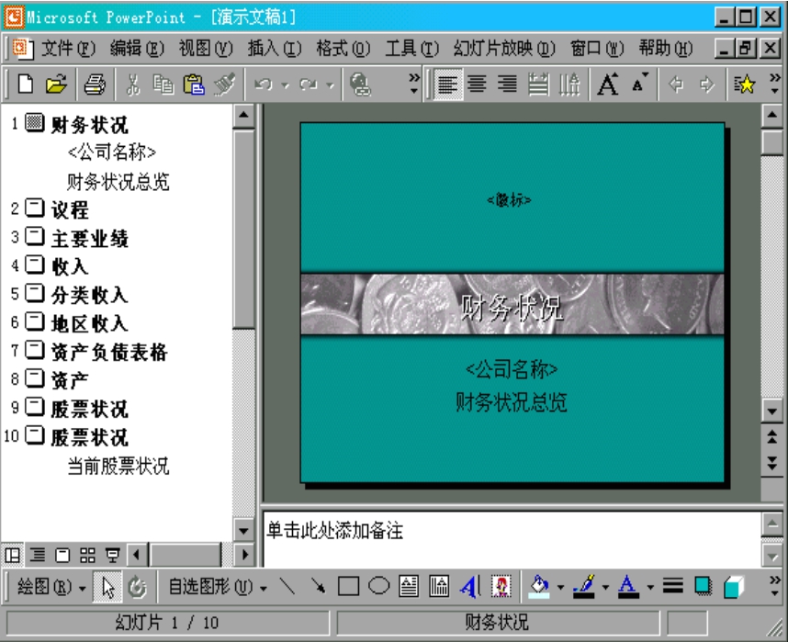This screenshot has width=788, height=642.
Task: Insert clip art picture
Action: coord(501,586)
